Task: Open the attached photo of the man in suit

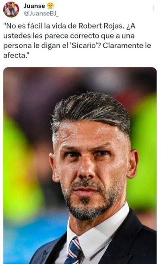Action: click(80, 165)
